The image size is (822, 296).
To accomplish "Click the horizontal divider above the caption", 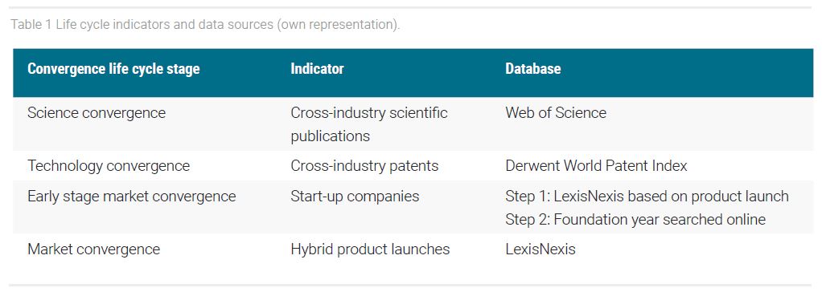I will pyautogui.click(x=411, y=7).
